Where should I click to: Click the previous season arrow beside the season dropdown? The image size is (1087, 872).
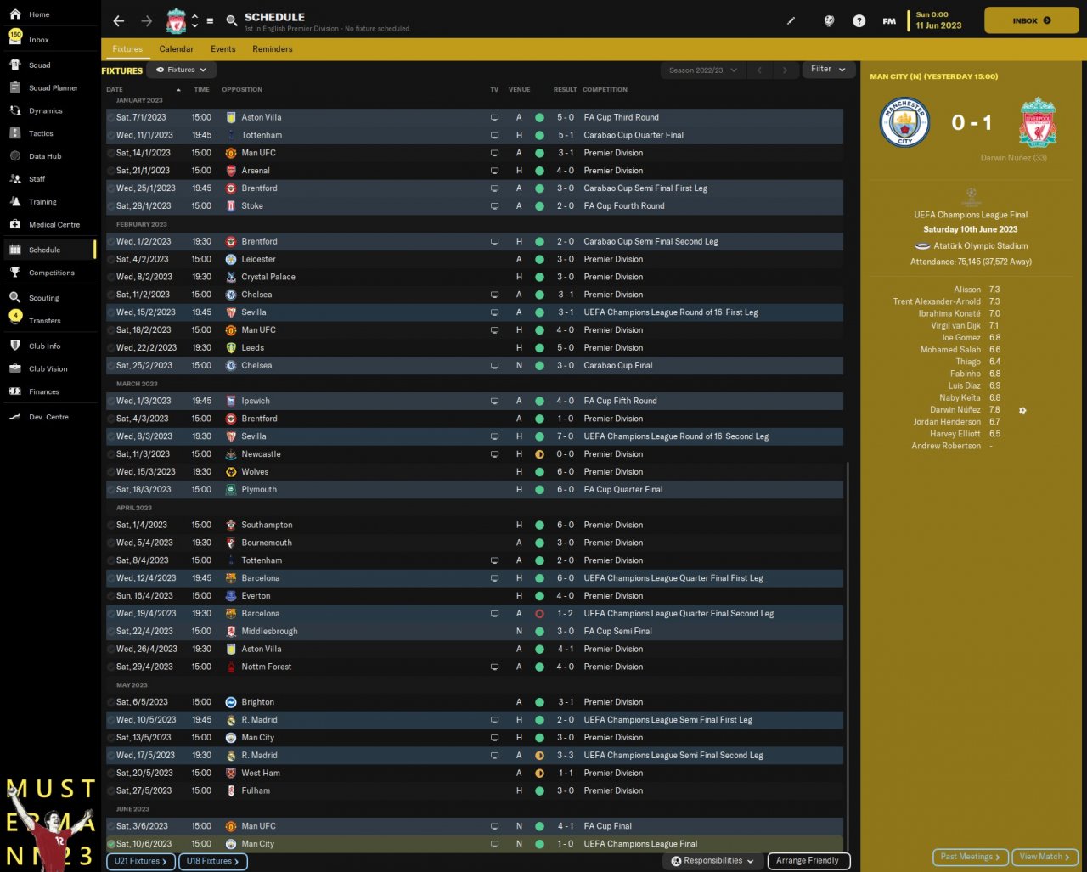pos(760,70)
